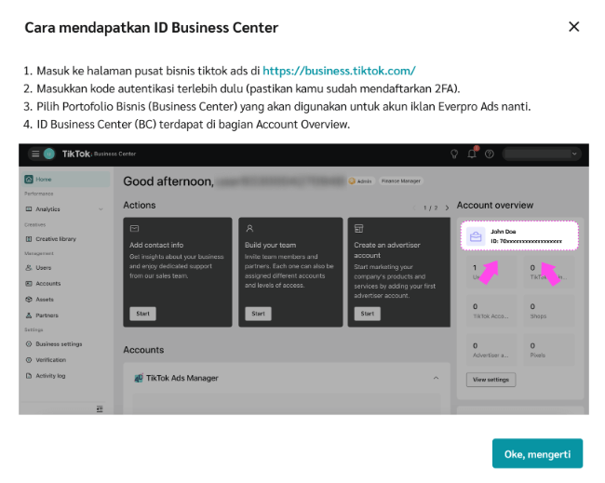The width and height of the screenshot is (605, 483).
Task: Click the round user avatar beside hamburger menu
Action: (49, 154)
